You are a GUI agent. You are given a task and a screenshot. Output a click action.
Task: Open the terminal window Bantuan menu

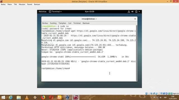pos(86,23)
